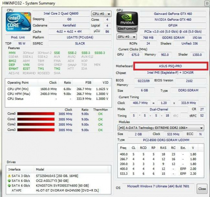Select the HL-DT-ST DVDRAM GH24NS90 drive row

[x=59, y=191]
